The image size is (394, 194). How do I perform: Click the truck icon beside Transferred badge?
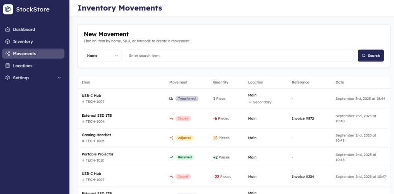(171, 99)
